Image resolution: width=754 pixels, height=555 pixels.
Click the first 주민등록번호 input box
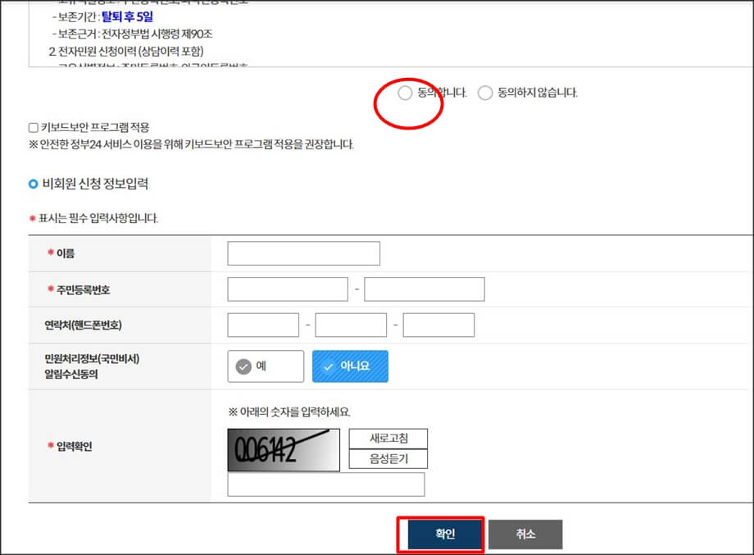tap(288, 289)
